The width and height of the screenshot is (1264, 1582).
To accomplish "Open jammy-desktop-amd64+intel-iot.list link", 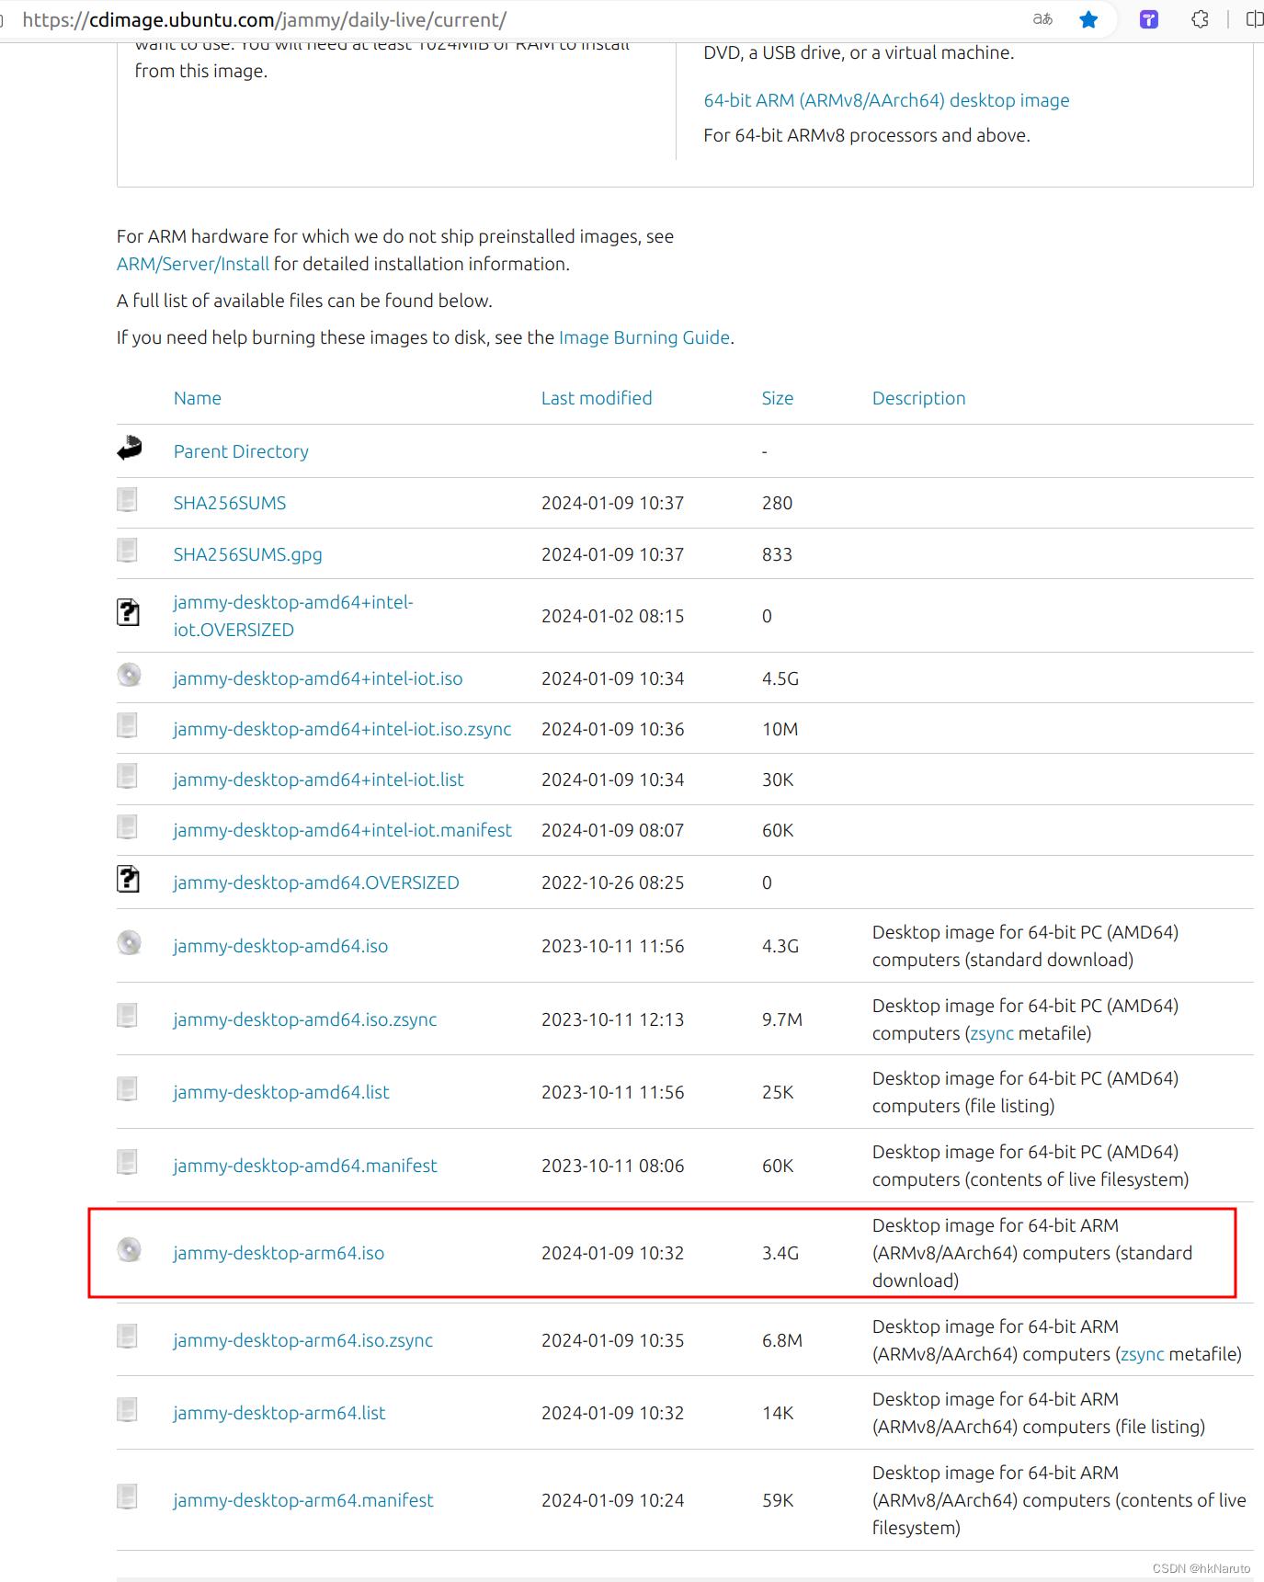I will coord(319,780).
